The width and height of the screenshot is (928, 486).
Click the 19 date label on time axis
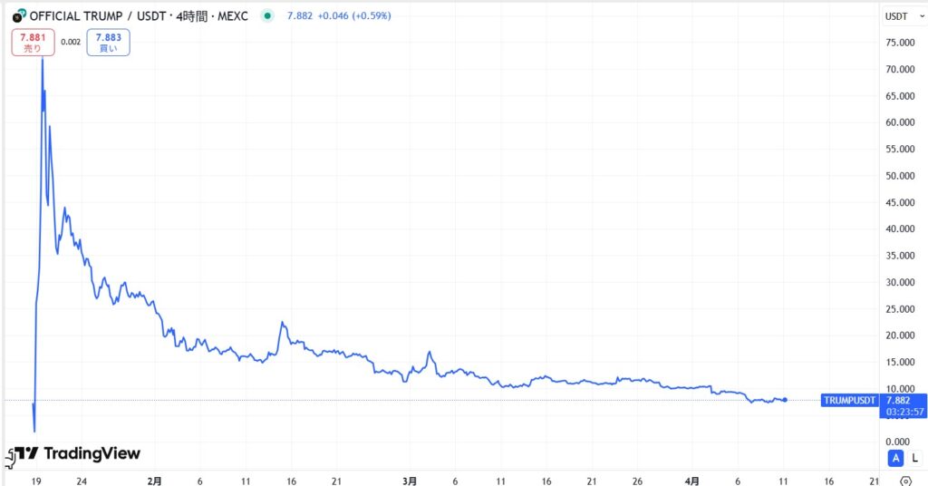pos(35,481)
